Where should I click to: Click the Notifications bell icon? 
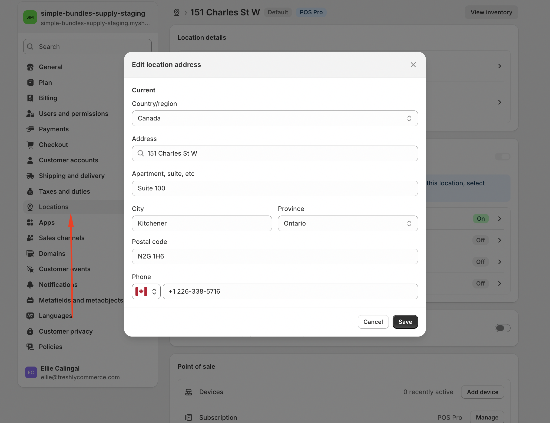[x=30, y=285]
